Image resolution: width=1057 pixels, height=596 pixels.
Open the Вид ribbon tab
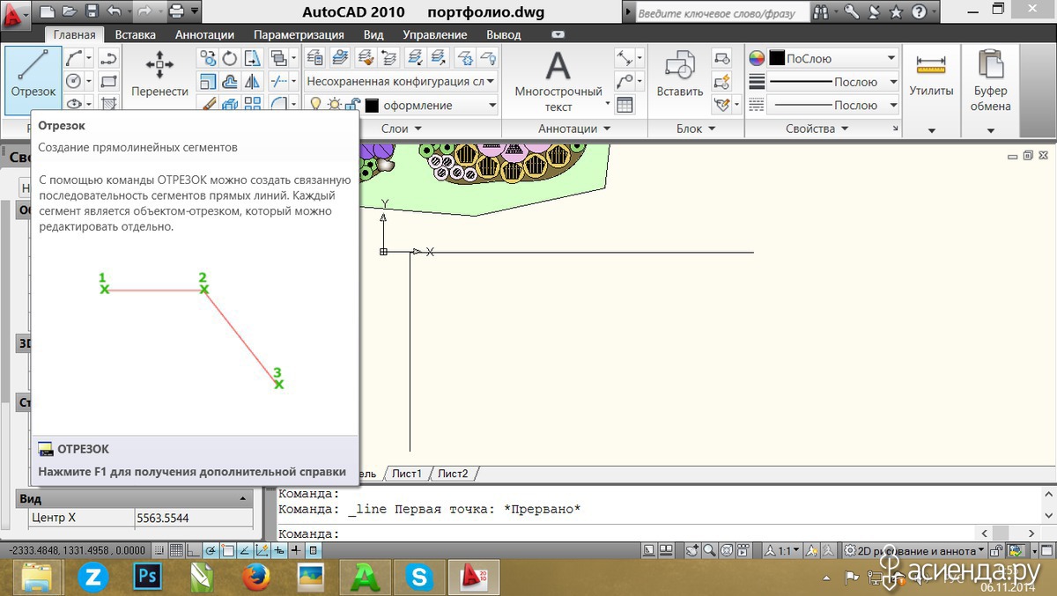(x=373, y=34)
